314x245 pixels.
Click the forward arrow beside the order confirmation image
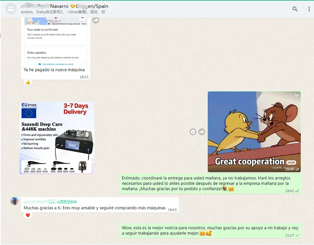tap(96, 20)
